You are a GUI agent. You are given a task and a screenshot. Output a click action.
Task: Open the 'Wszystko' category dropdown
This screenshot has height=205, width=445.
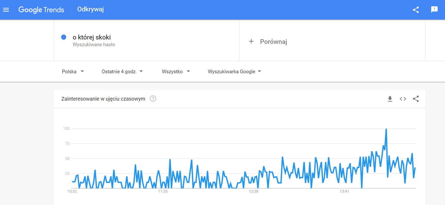point(175,71)
